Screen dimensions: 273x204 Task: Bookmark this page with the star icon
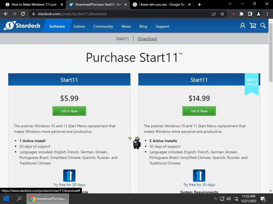(222, 14)
